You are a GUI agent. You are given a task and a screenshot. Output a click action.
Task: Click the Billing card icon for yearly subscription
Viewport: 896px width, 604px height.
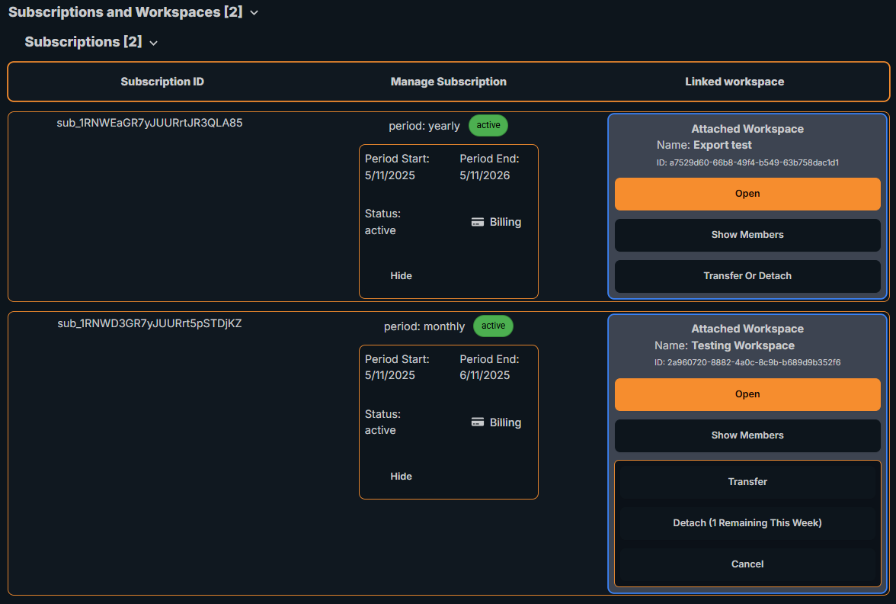click(x=478, y=222)
